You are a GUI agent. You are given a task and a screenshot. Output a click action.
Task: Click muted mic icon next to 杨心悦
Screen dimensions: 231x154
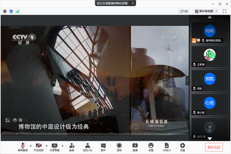[194, 112]
